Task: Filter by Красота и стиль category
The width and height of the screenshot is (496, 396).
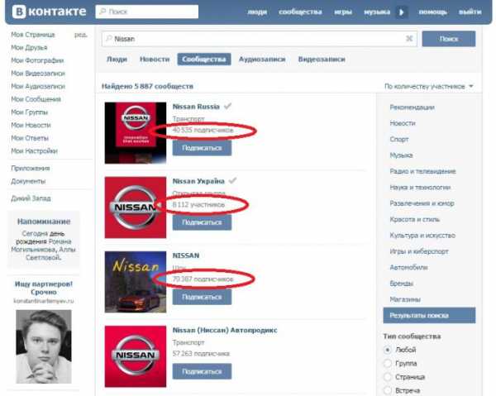Action: [415, 219]
